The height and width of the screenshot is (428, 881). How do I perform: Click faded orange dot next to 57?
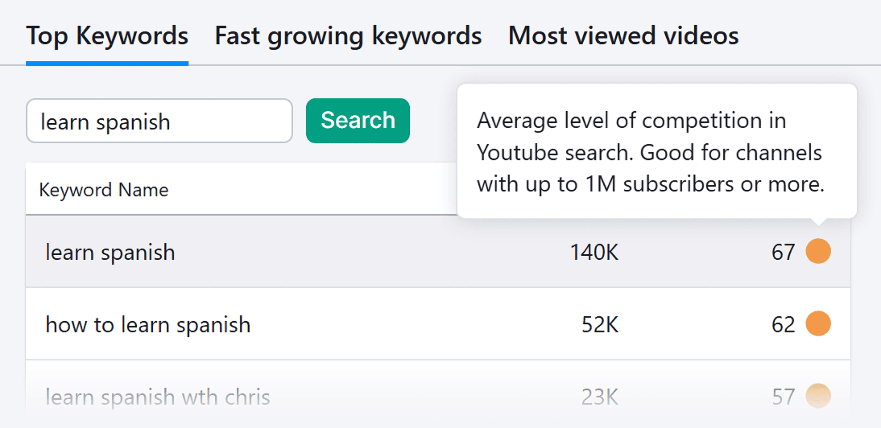pyautogui.click(x=818, y=396)
